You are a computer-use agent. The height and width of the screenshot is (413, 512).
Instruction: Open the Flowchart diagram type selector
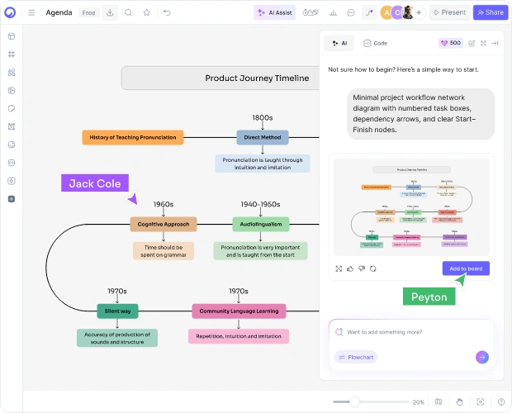coord(356,357)
